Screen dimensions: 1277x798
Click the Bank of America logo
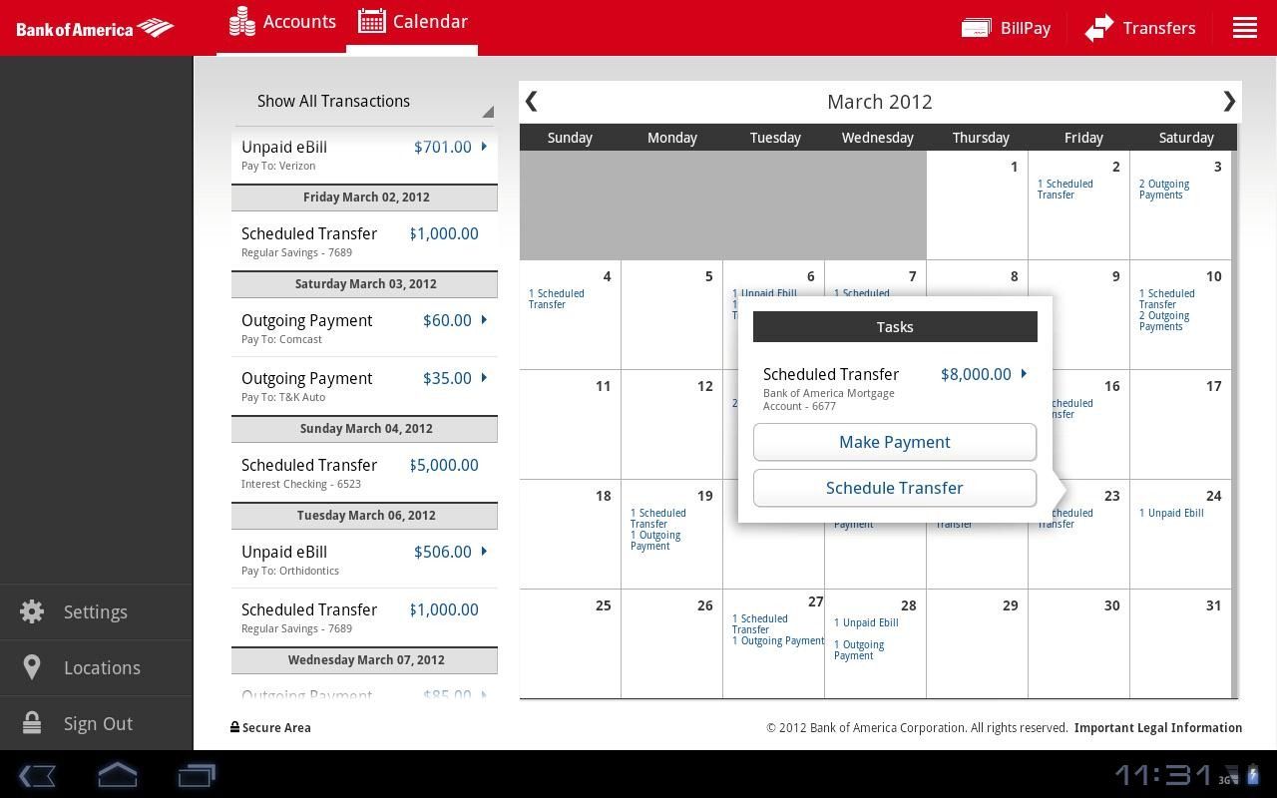point(95,28)
